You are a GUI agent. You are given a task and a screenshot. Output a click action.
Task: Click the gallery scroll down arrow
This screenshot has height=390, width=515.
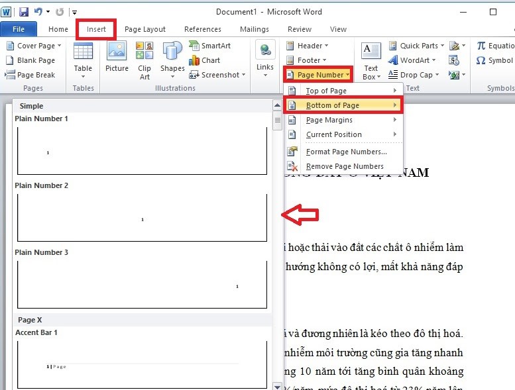277,387
